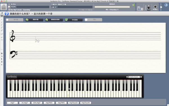Click the greyed stop button
This screenshot has width=169, height=106.
click(93, 20)
